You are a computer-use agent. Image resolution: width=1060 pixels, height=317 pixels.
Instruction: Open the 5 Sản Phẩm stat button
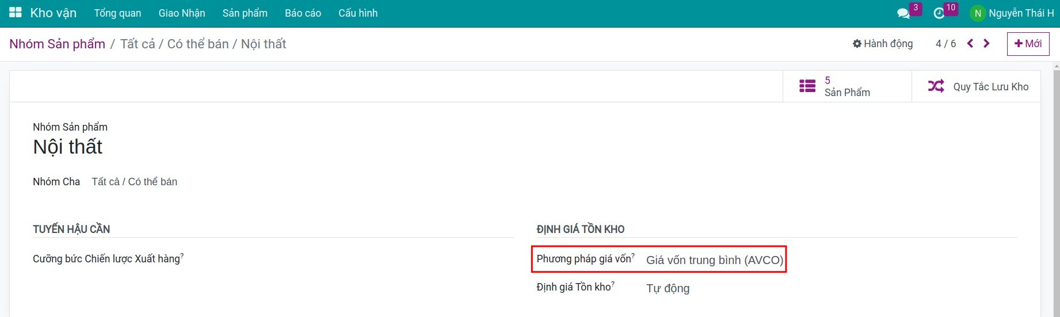(x=847, y=86)
